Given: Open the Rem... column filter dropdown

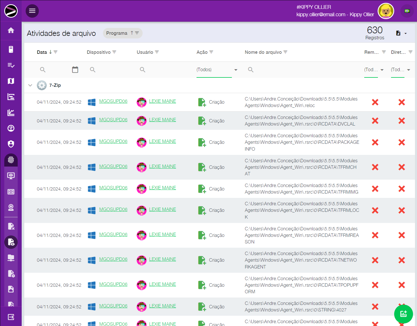Looking at the screenshot, I should 374,70.
